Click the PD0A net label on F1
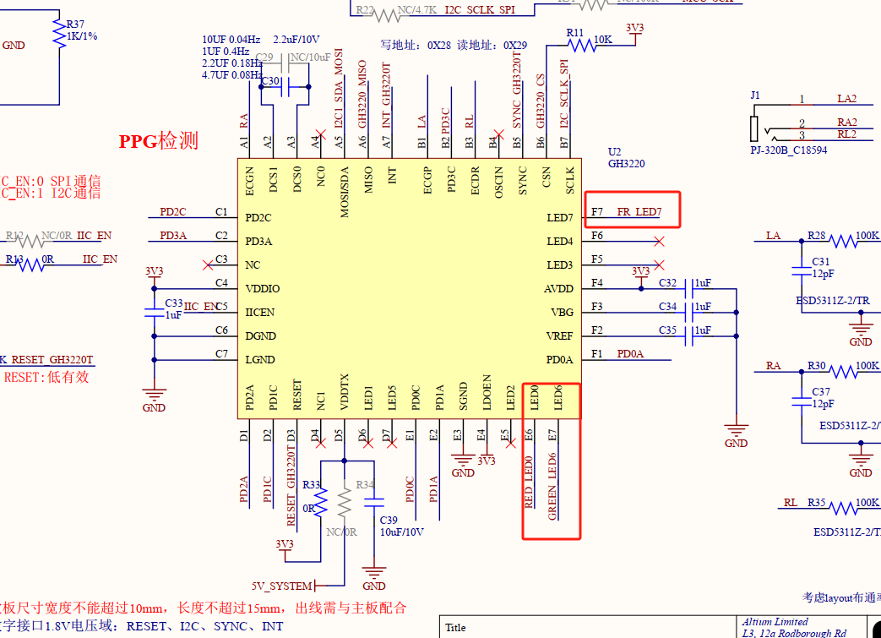Screen dimensions: 881x638 click(x=630, y=354)
